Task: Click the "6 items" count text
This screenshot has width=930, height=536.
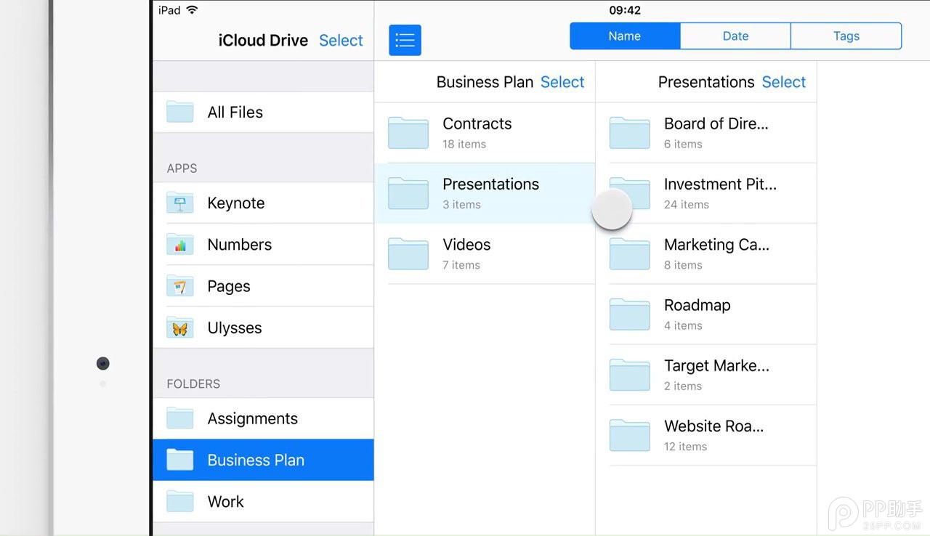Action: [683, 144]
